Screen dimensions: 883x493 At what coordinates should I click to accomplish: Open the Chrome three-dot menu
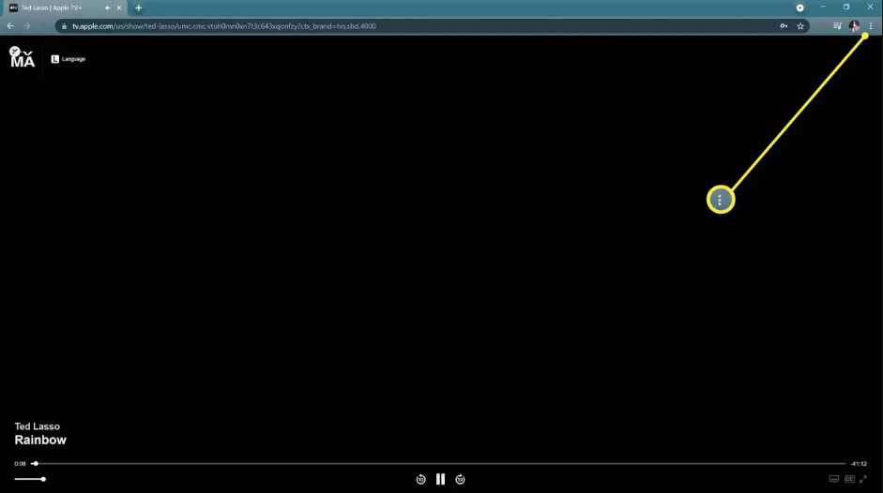click(871, 26)
